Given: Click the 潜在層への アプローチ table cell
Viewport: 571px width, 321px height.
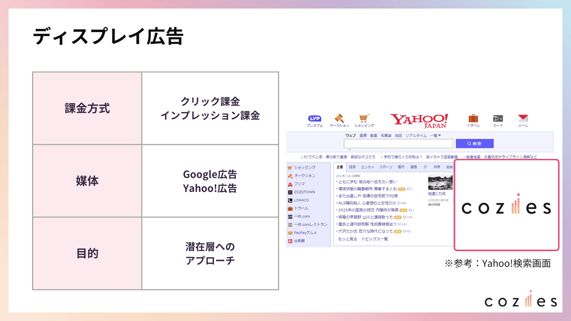Looking at the screenshot, I should (210, 253).
